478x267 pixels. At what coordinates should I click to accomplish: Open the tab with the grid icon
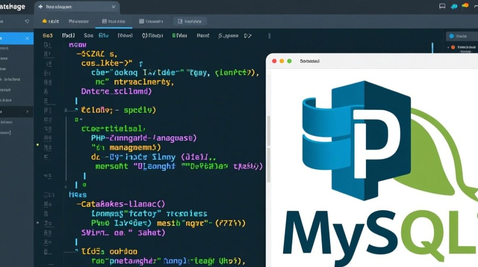pyautogui.click(x=151, y=21)
